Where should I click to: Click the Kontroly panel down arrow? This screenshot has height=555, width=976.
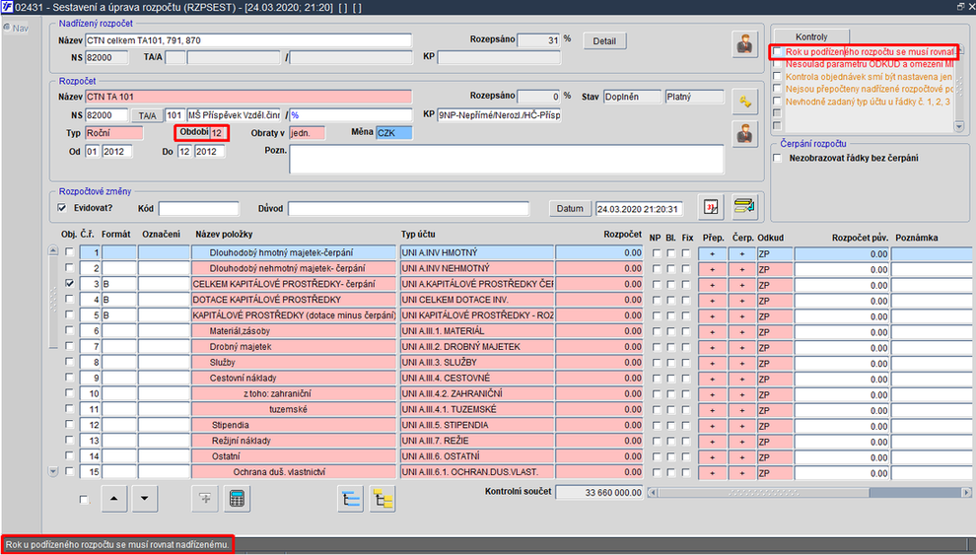click(959, 126)
